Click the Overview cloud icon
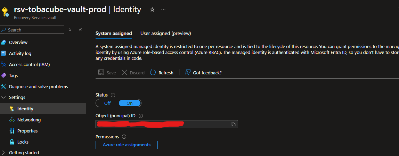Image resolution: width=399 pixels, height=156 pixels. pyautogui.click(x=3, y=42)
